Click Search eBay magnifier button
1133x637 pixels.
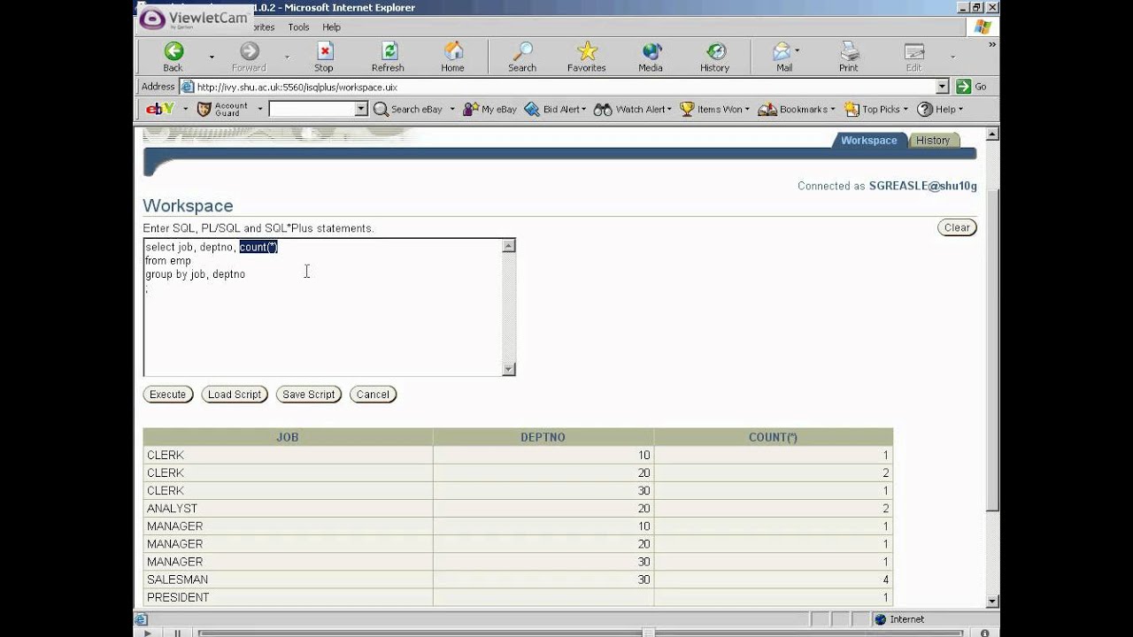point(408,109)
